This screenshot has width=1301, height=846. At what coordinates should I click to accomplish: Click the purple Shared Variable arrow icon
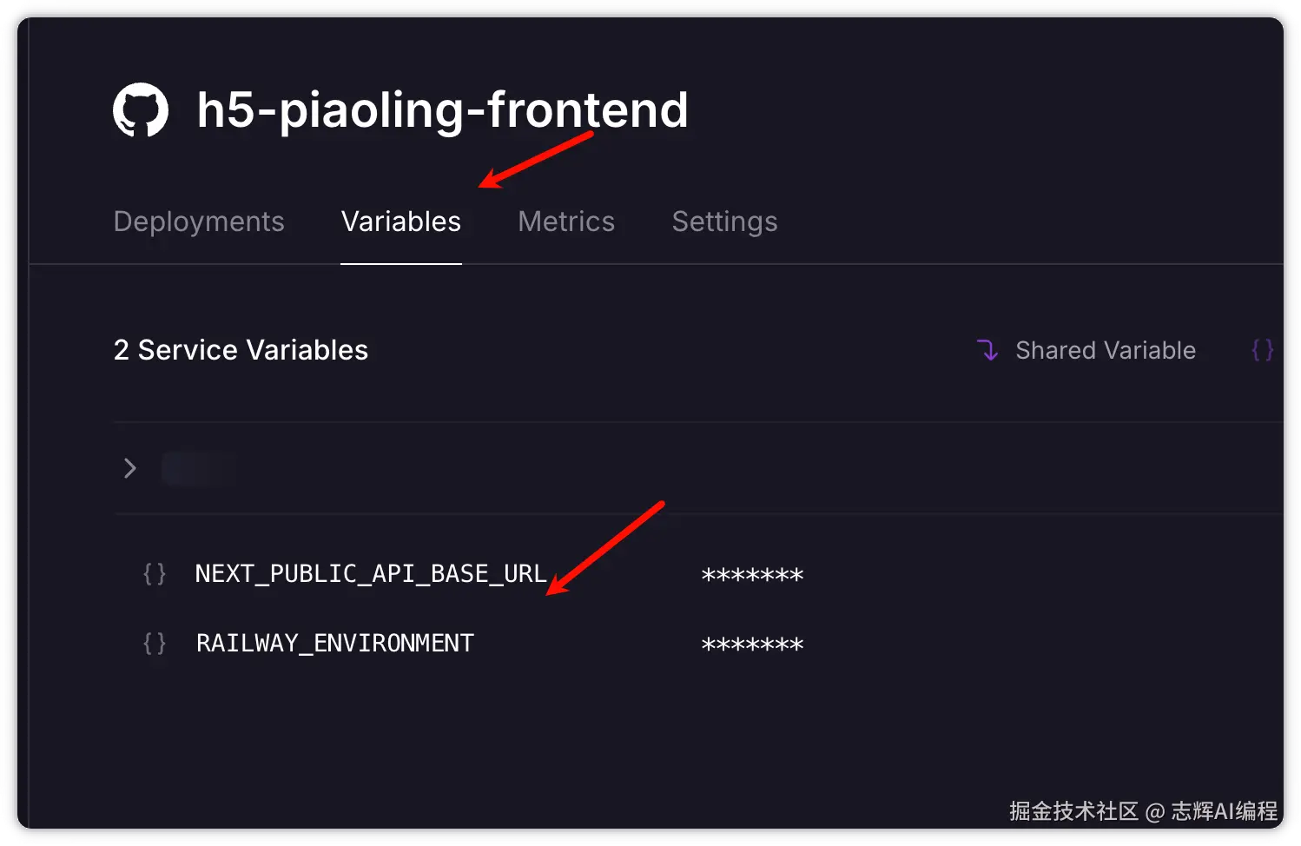pyautogui.click(x=987, y=350)
